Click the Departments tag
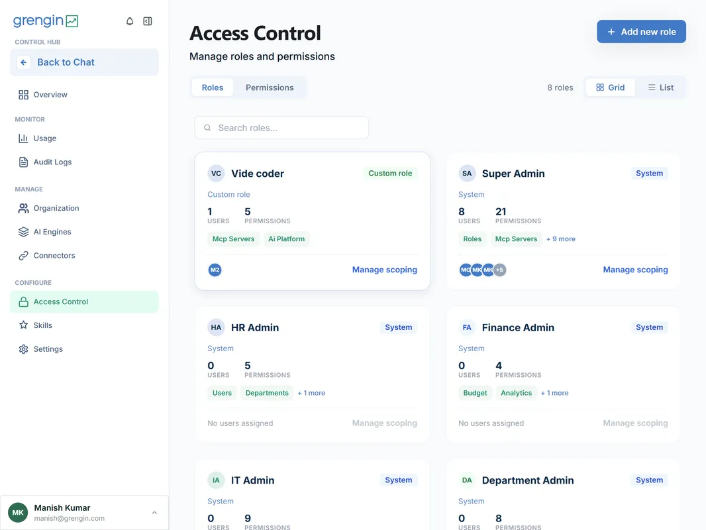Screen dimensions: 706x530 click(266, 393)
